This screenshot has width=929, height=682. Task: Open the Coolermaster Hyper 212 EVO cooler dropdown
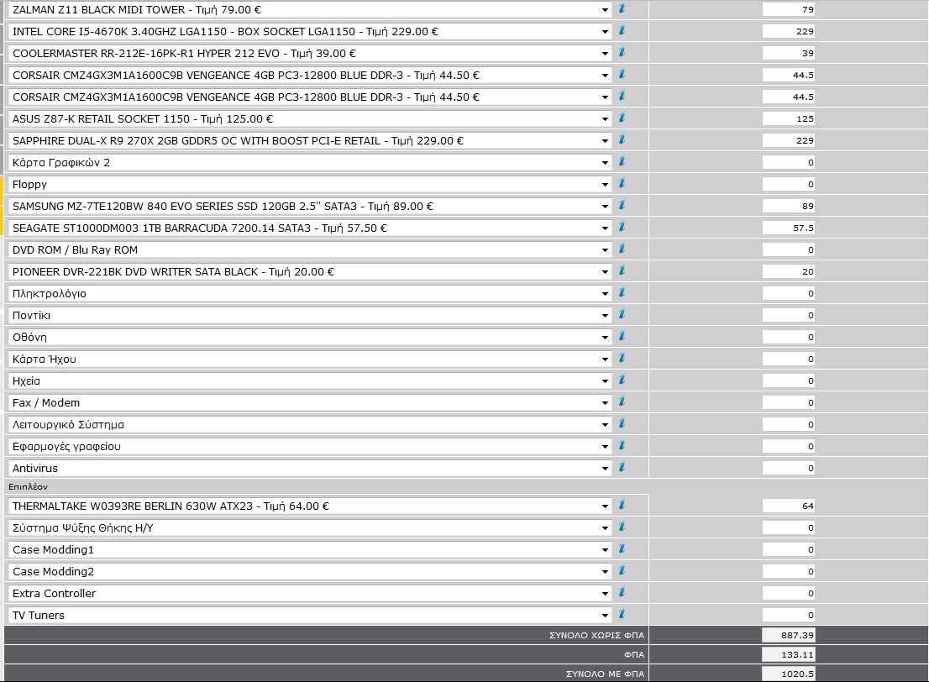tap(309, 54)
